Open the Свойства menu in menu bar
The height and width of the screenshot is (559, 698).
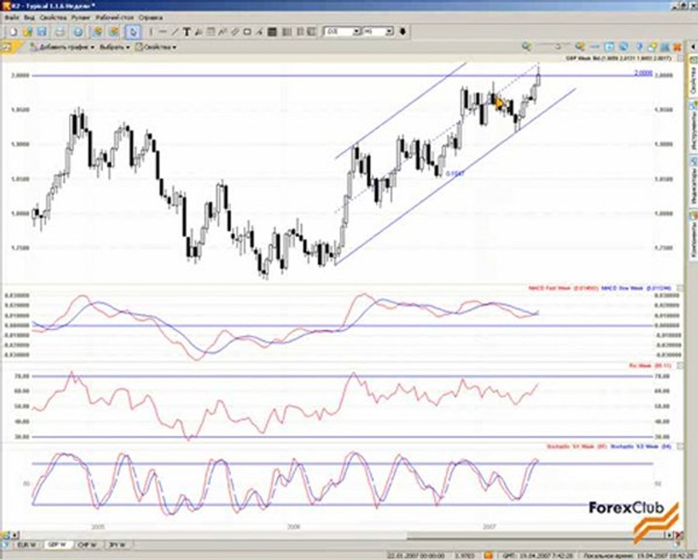[53, 18]
